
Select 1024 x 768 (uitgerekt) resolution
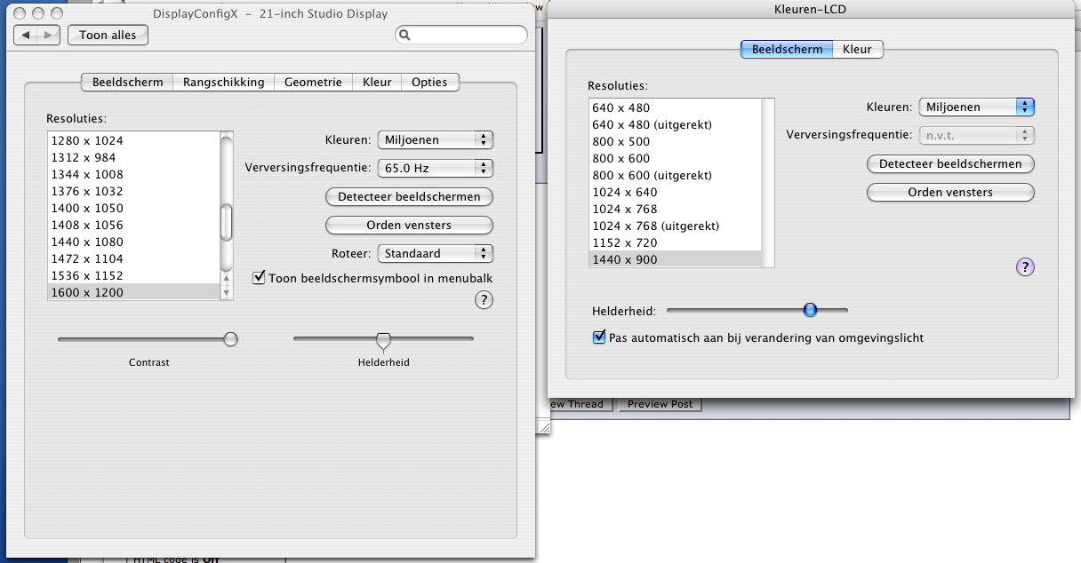[x=675, y=226]
